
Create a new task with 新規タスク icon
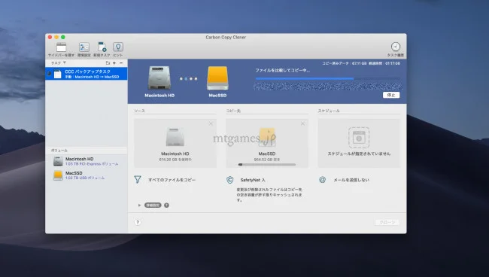(x=102, y=47)
